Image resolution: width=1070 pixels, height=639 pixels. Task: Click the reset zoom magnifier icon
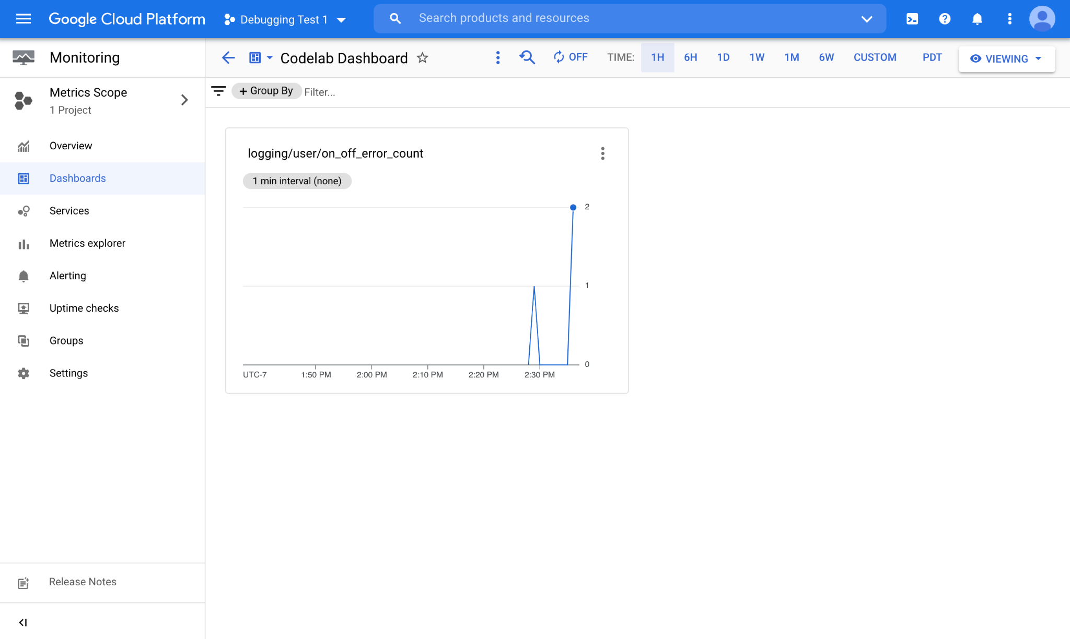[x=527, y=57]
